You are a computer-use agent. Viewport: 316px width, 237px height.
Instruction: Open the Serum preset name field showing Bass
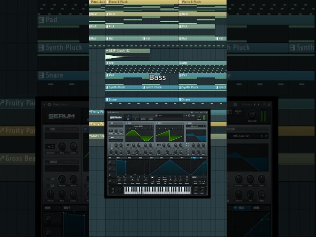click(170, 116)
